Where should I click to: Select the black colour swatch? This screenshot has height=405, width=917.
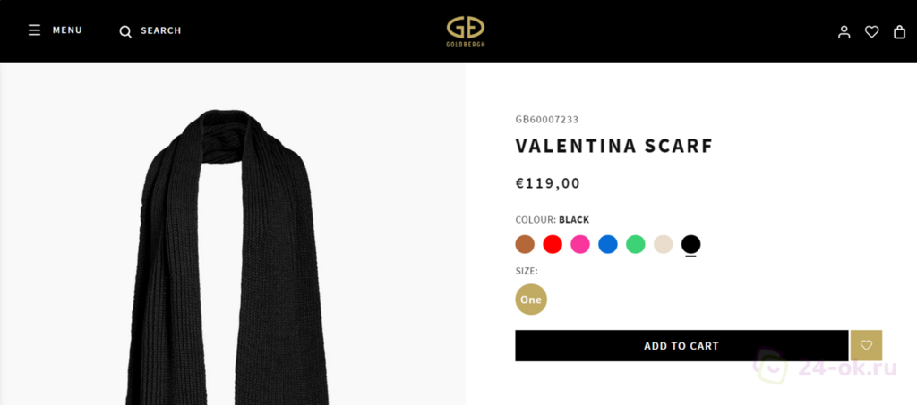[x=690, y=244]
